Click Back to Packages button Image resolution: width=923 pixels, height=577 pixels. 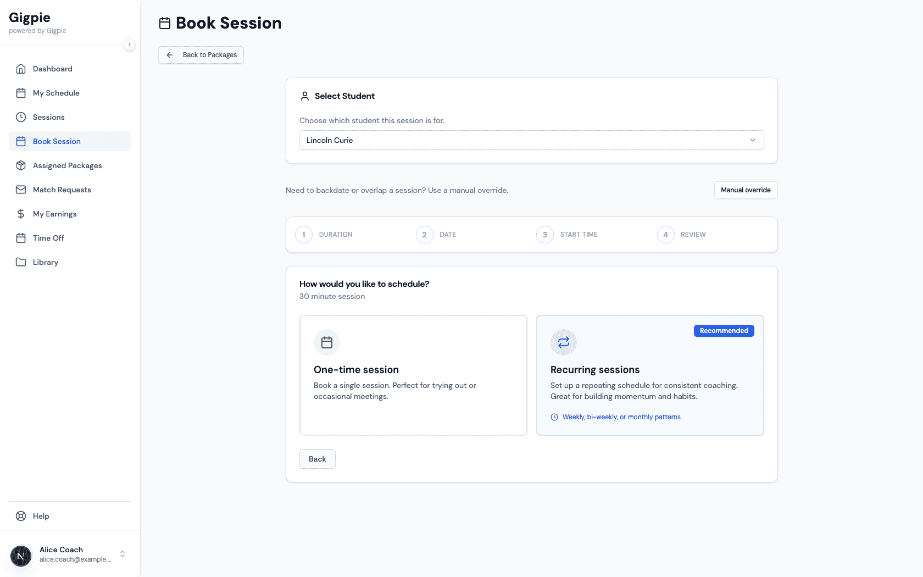coord(201,55)
